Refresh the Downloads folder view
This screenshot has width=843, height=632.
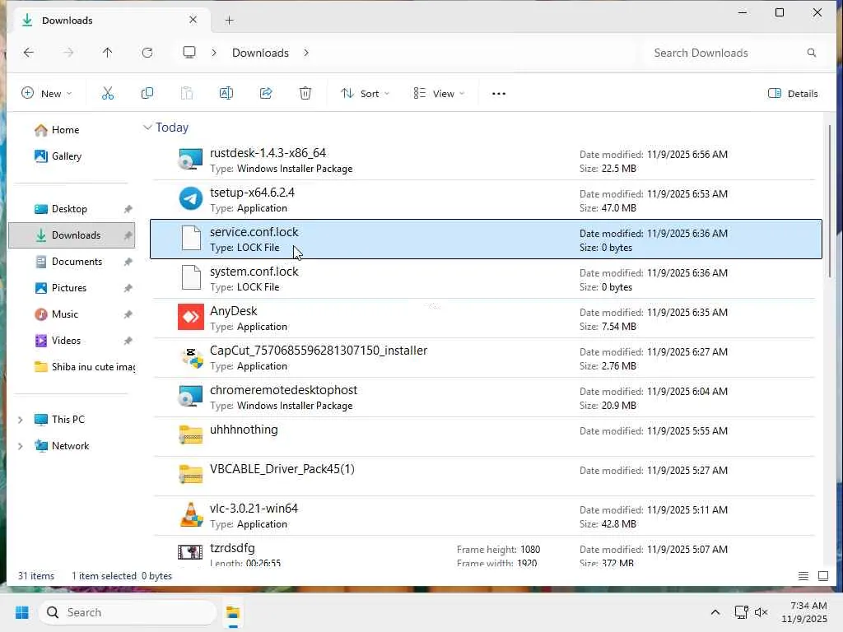pyautogui.click(x=147, y=53)
